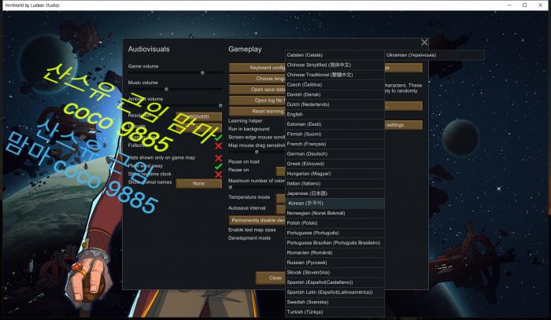Maximize the RimWorld window
Viewport: 551px width, 320px height.
[x=525, y=6]
